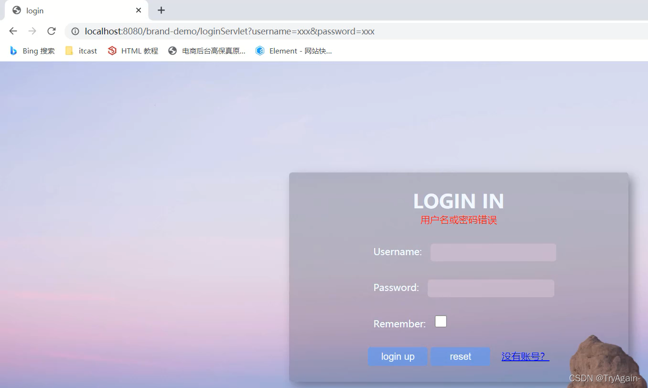Screen dimensions: 648x388
Task: View site information icon in address bar
Action: point(75,32)
